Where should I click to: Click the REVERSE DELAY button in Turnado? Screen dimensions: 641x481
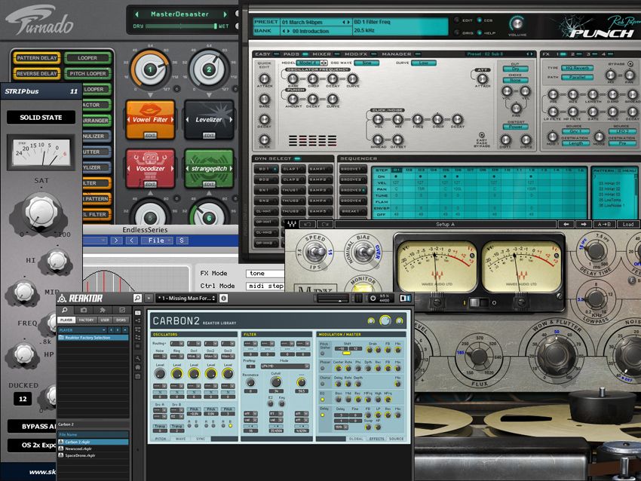pyautogui.click(x=37, y=74)
